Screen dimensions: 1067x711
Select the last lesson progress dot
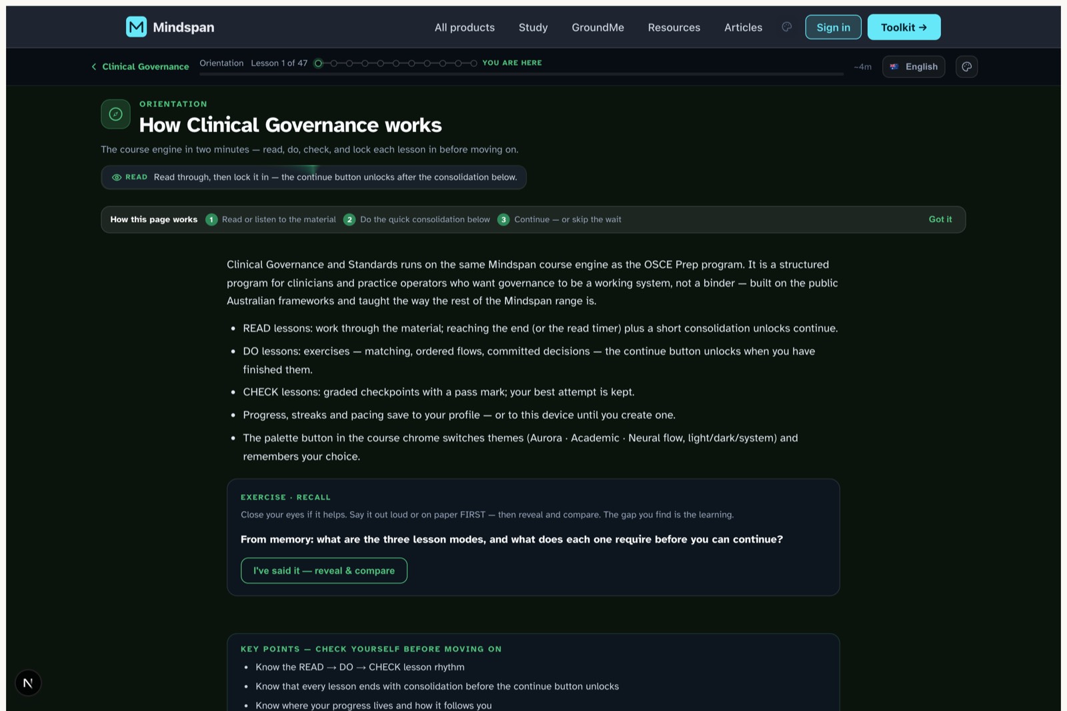click(x=473, y=63)
